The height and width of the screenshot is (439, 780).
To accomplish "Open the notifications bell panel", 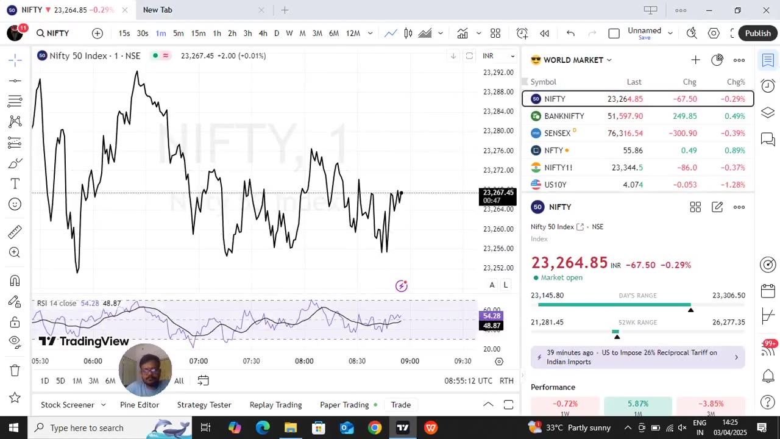I will click(768, 376).
